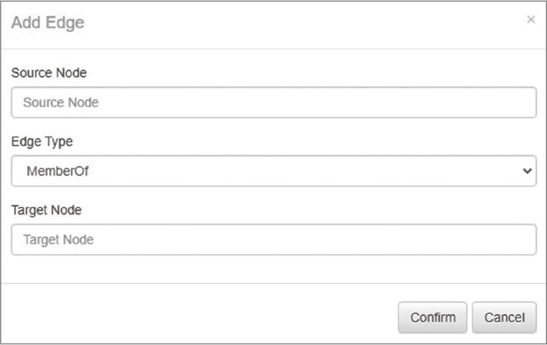Close the Add Edge dialog
547x345 pixels.
coord(530,20)
